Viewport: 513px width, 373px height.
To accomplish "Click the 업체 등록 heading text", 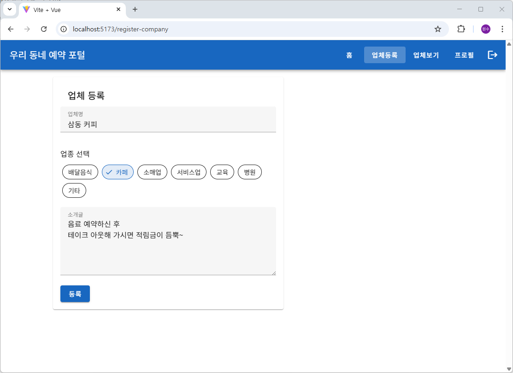I will pyautogui.click(x=86, y=95).
